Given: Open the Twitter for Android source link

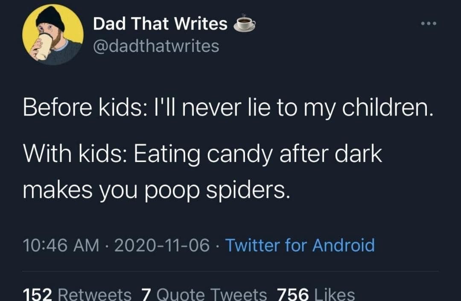Looking at the screenshot, I should pos(300,245).
